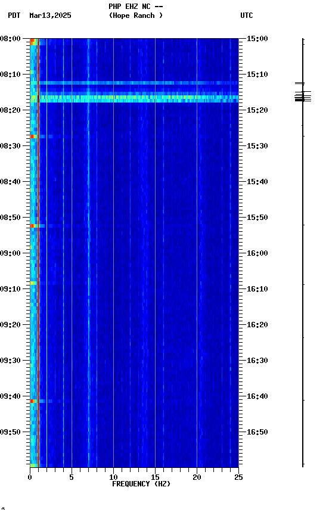This screenshot has height=515, width=329.
Task: Click the seismogram trace spike cluster at 15:16
Action: pos(303,97)
